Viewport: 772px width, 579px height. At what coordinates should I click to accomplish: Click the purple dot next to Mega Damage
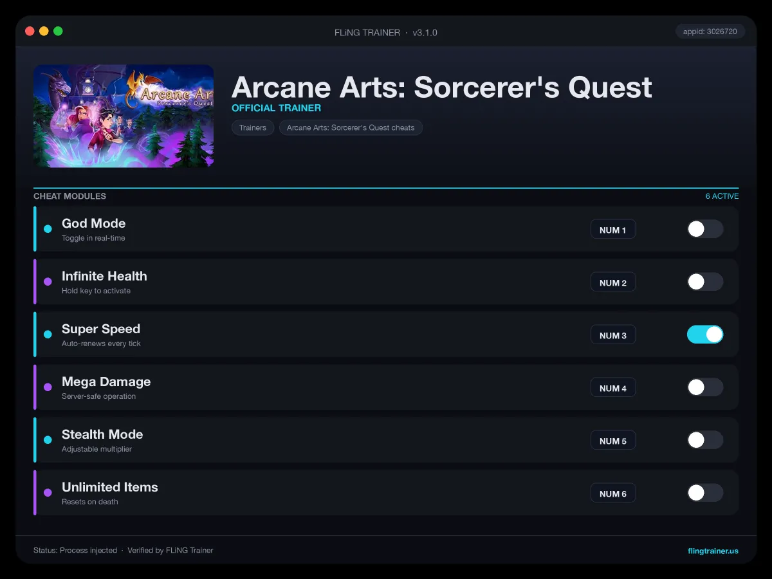click(48, 387)
